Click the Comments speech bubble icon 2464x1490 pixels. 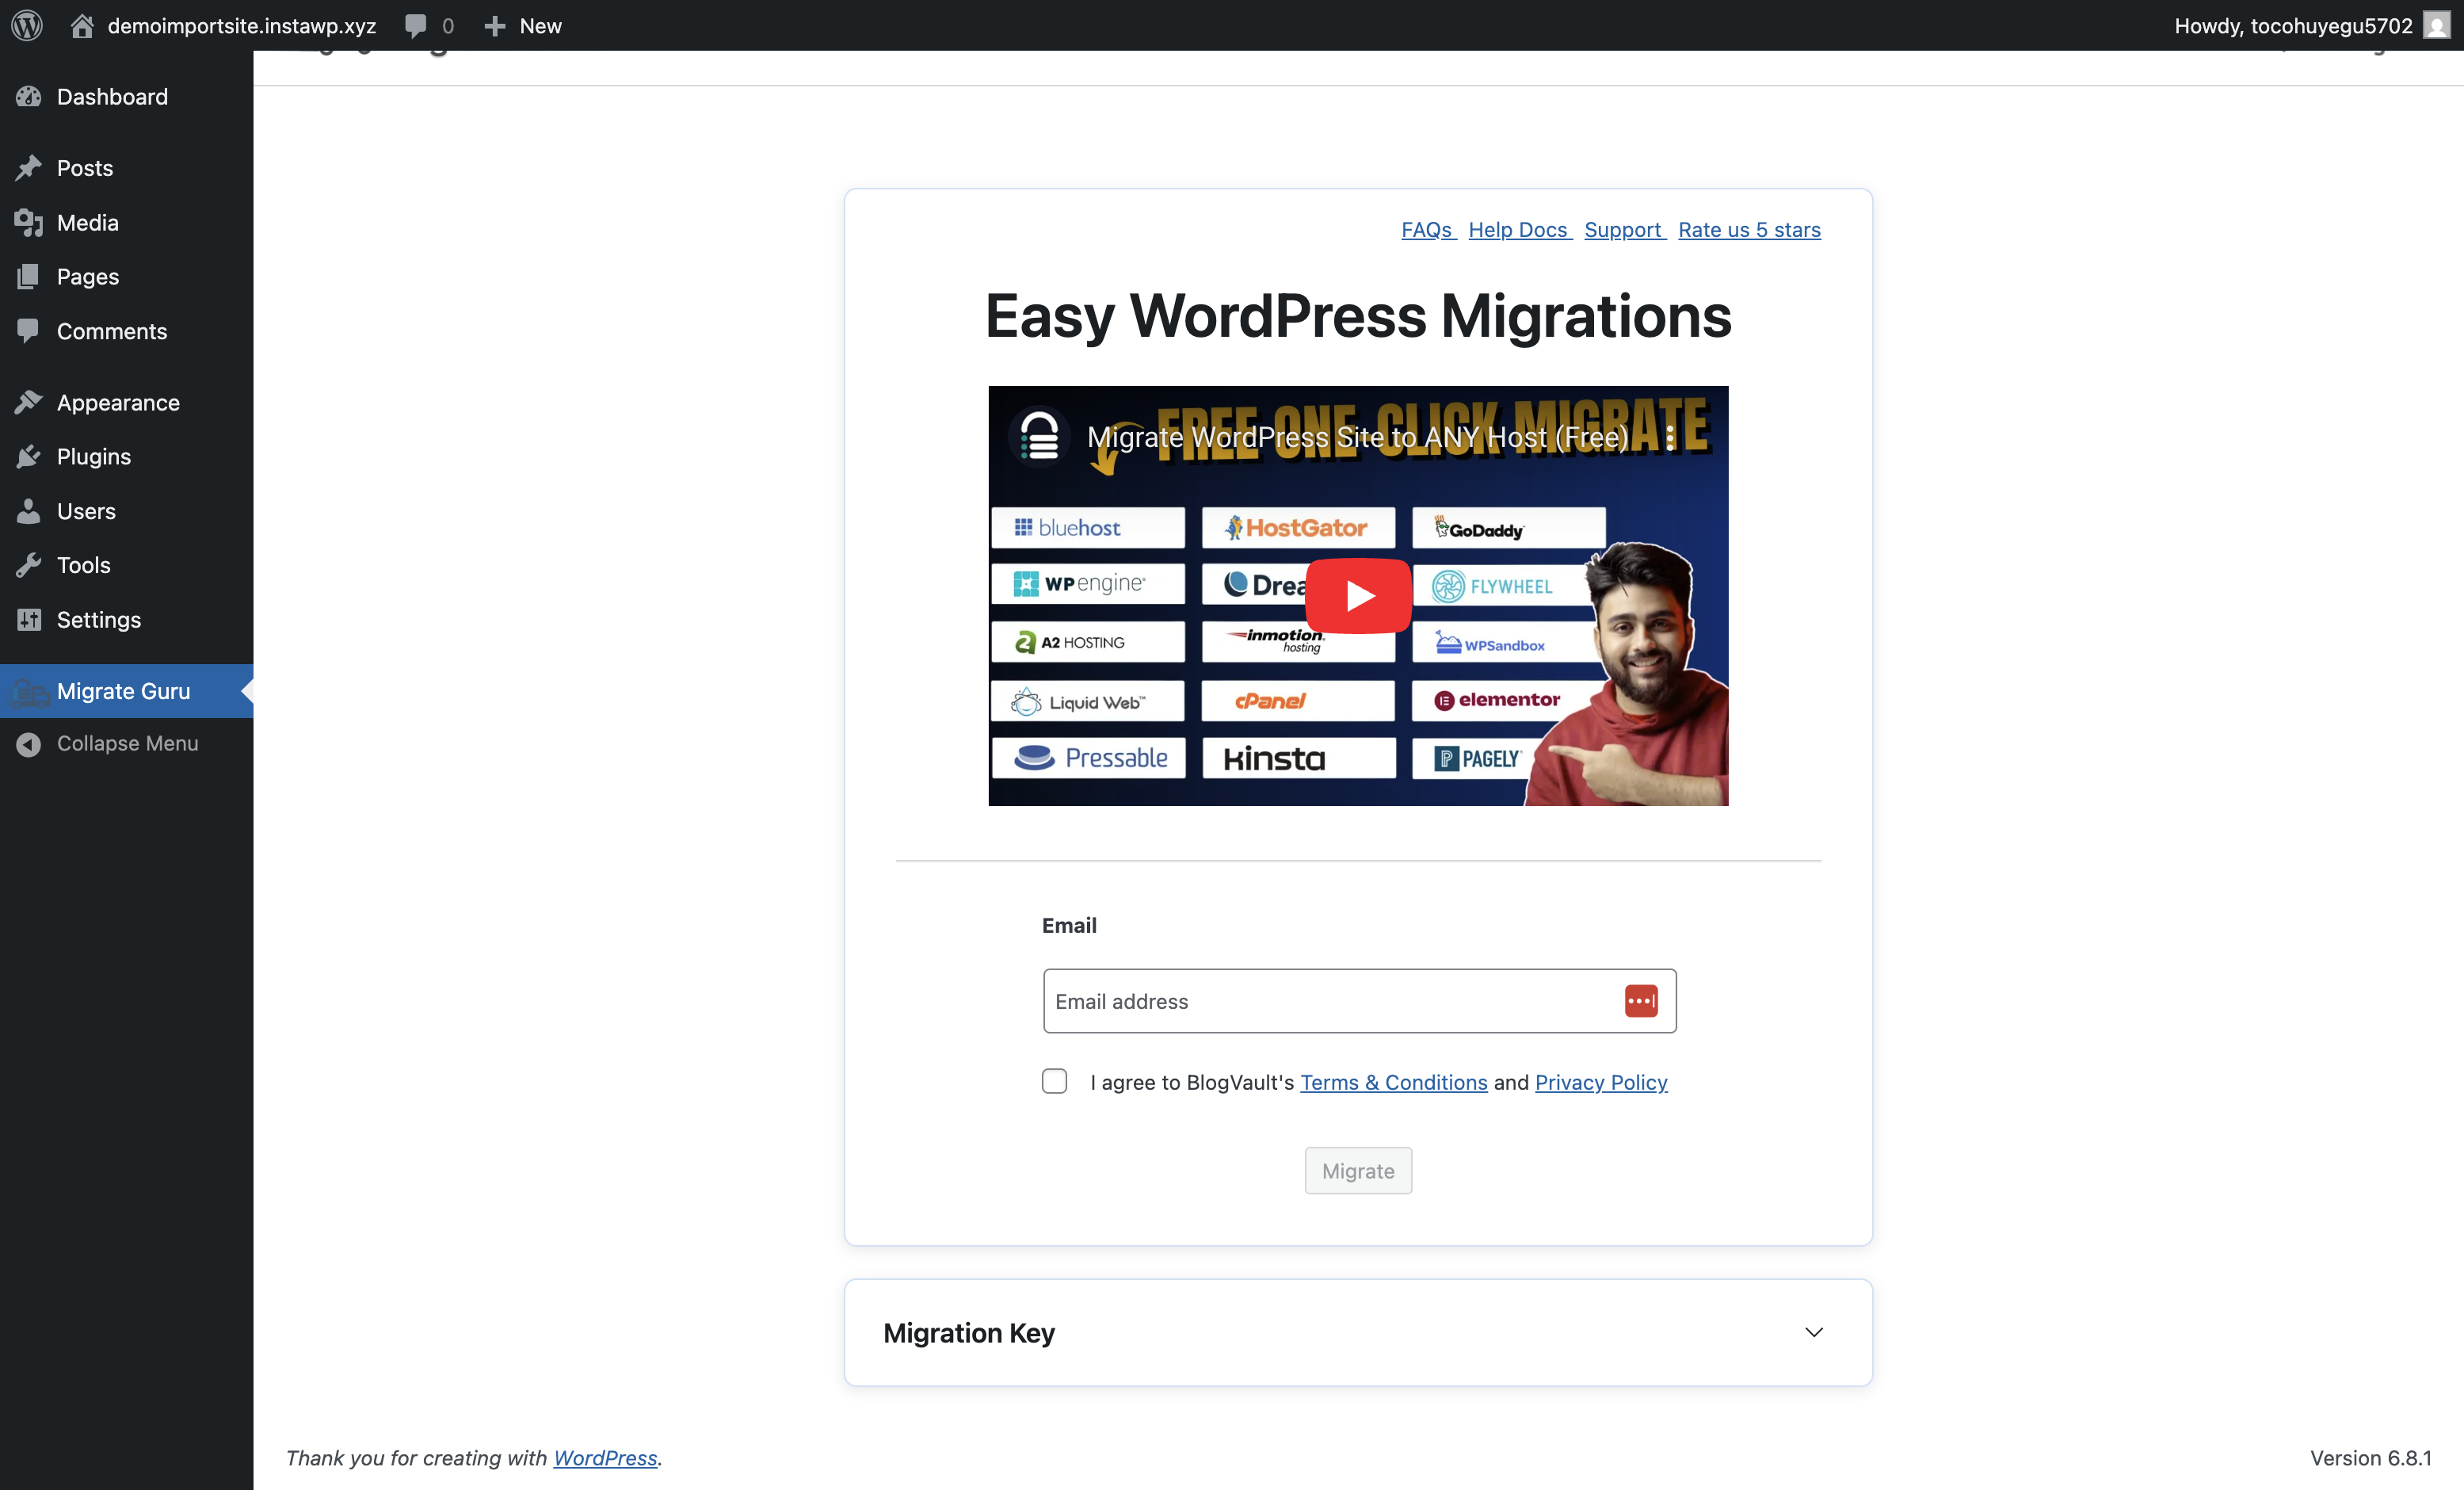[29, 331]
